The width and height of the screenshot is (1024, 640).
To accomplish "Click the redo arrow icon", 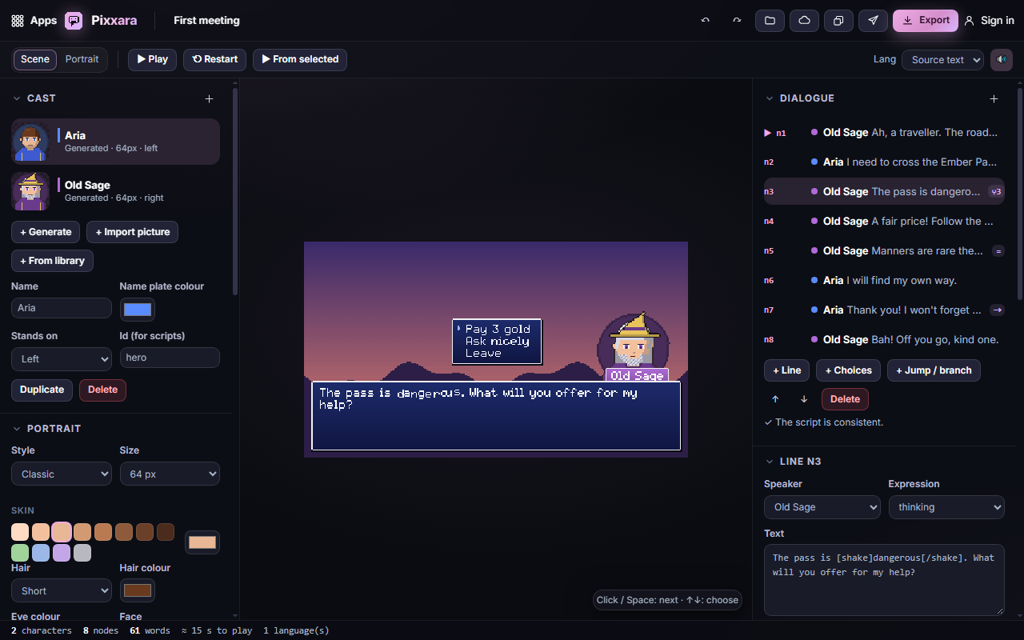I will point(737,21).
